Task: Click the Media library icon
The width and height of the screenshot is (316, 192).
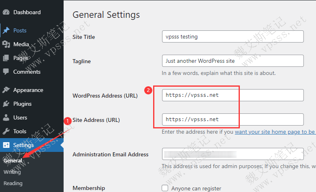Action: tap(6, 44)
